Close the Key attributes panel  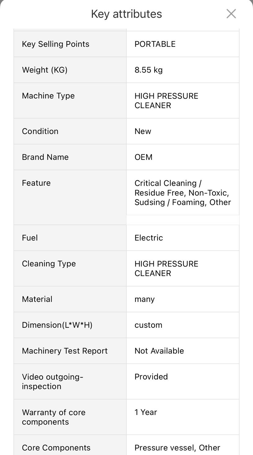(231, 14)
